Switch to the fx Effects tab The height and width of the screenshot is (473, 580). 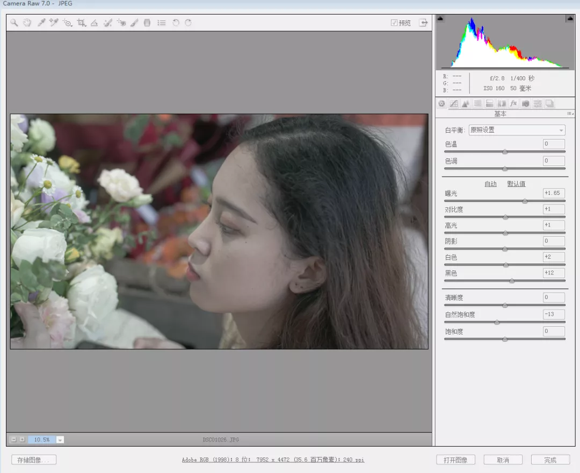coord(513,104)
